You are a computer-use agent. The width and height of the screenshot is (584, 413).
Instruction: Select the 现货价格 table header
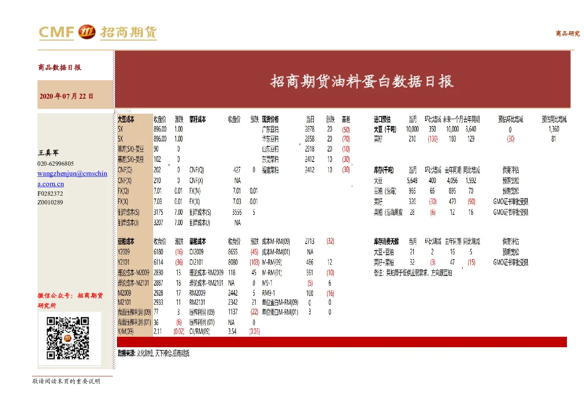point(270,119)
